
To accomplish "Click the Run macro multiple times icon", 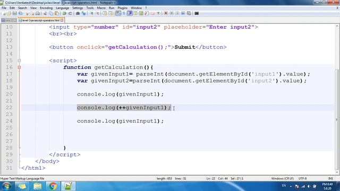I will pyautogui.click(x=183, y=13).
